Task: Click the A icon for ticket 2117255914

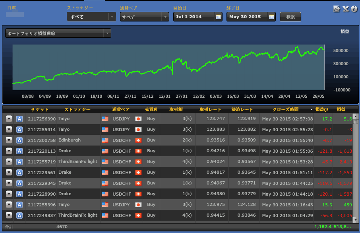Action: (x=19, y=130)
